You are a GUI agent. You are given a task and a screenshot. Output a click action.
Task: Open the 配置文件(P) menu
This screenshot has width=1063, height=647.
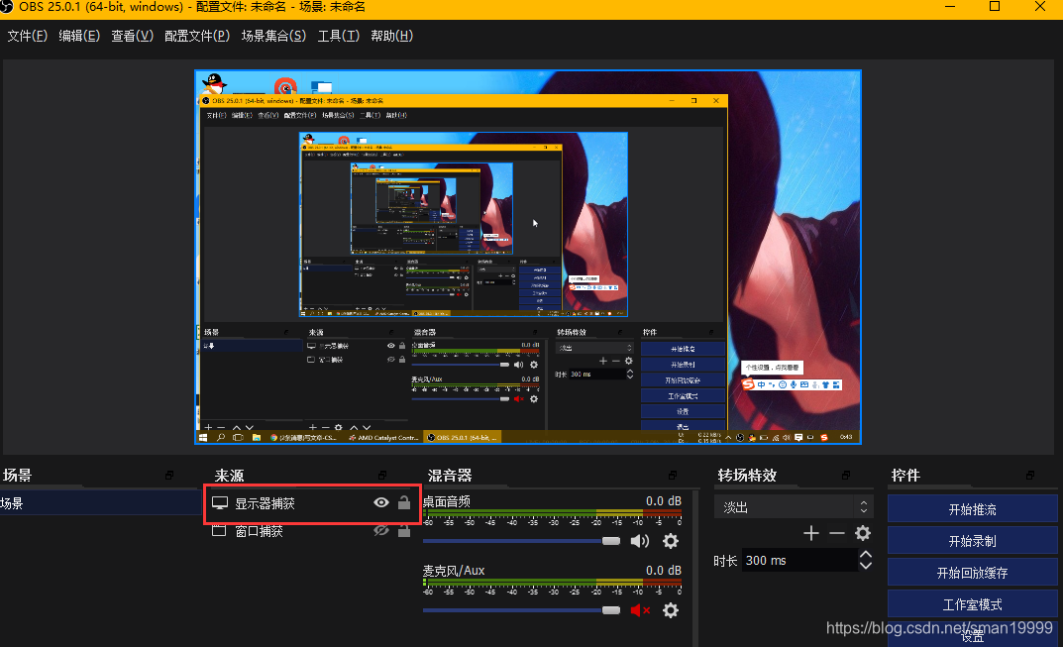pyautogui.click(x=196, y=36)
